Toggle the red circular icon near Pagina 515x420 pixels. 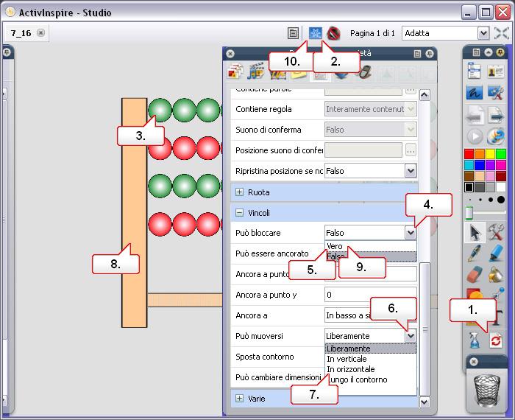[x=333, y=33]
